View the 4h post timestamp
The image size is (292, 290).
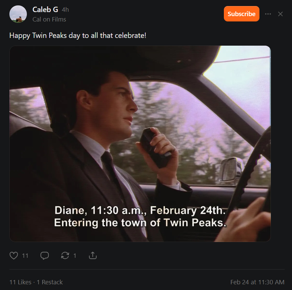click(65, 10)
